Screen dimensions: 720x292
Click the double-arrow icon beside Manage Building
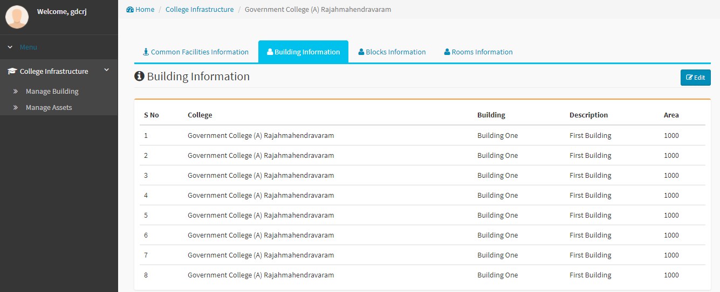coord(16,92)
